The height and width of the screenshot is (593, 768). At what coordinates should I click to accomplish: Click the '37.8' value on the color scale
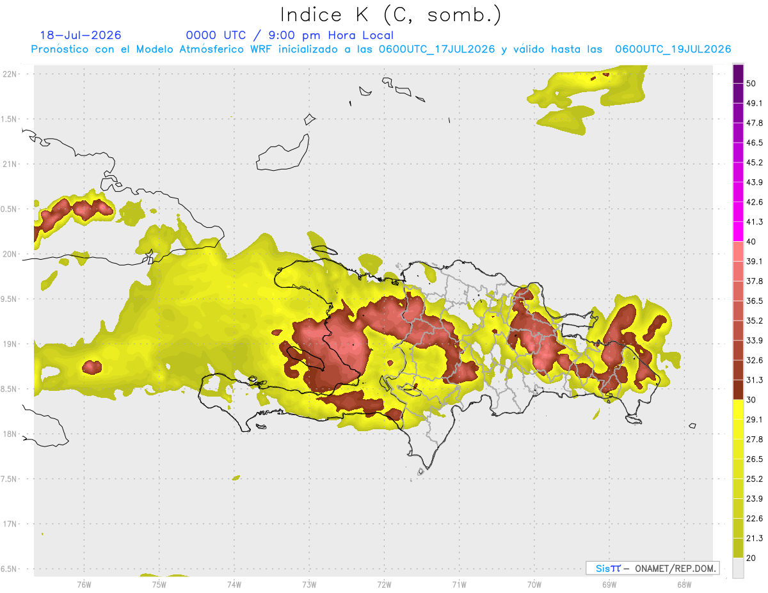pyautogui.click(x=755, y=281)
